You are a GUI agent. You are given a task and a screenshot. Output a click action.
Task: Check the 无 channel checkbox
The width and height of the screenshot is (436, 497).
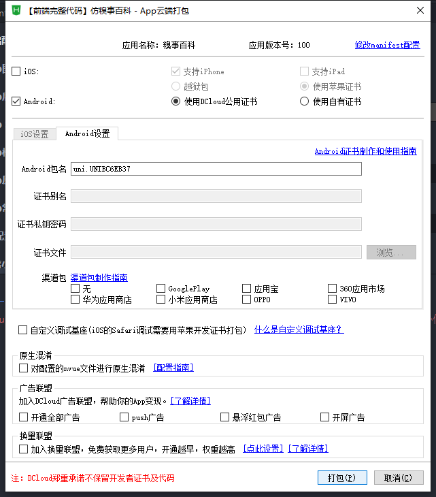click(x=75, y=289)
